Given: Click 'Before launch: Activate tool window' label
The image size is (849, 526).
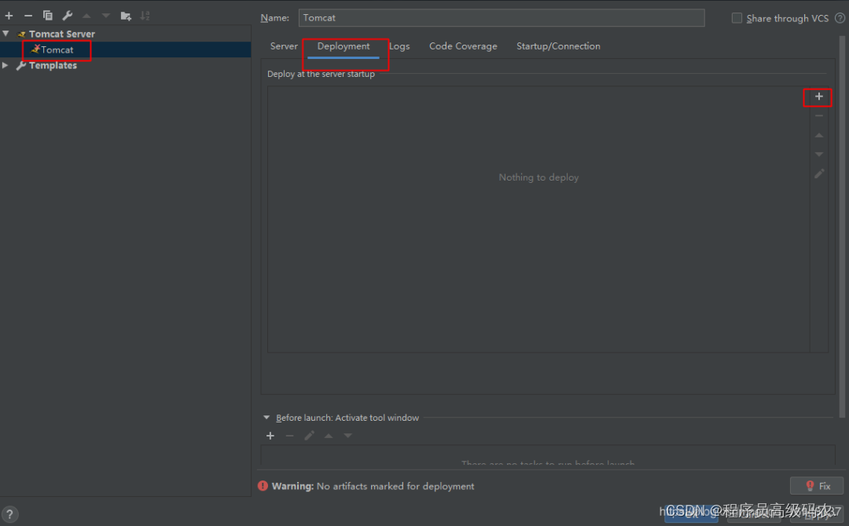Looking at the screenshot, I should click(347, 418).
